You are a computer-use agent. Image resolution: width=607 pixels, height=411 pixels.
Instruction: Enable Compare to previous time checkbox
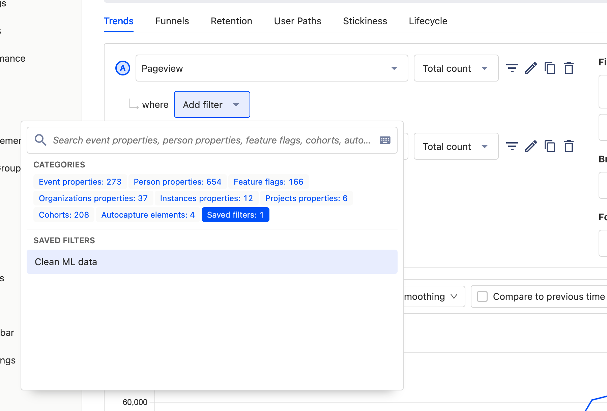click(x=482, y=296)
